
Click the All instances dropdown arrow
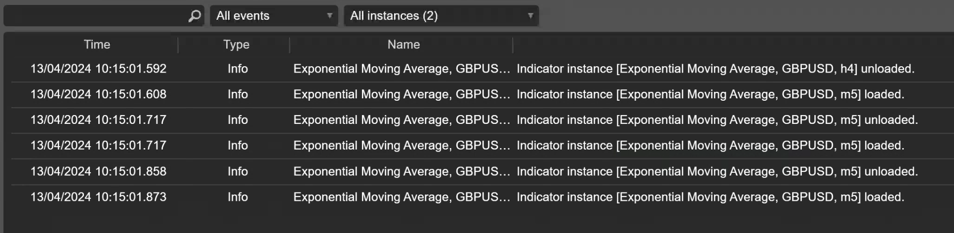pos(530,16)
